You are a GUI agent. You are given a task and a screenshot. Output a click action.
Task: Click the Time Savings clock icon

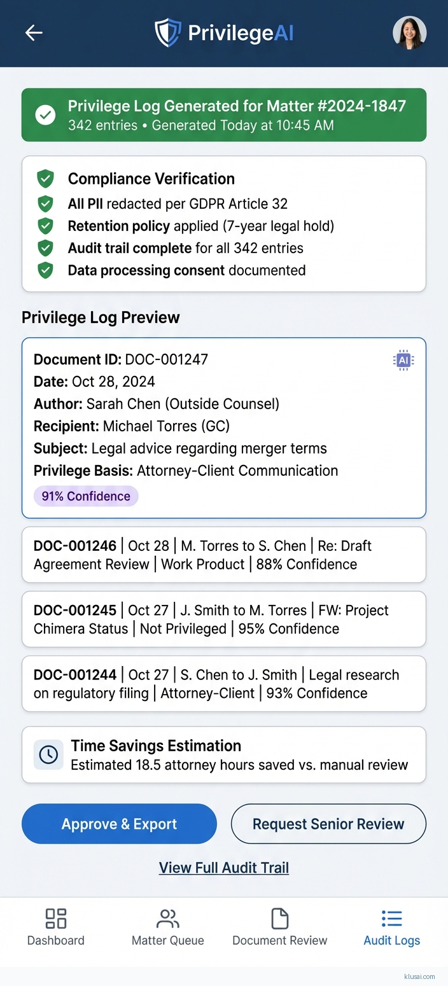click(x=48, y=754)
